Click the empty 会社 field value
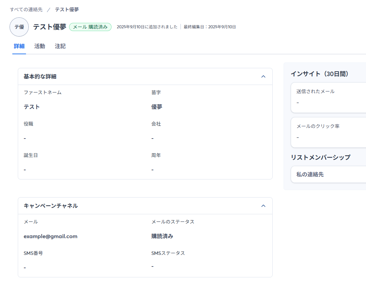The width and height of the screenshot is (366, 289). tap(153, 138)
